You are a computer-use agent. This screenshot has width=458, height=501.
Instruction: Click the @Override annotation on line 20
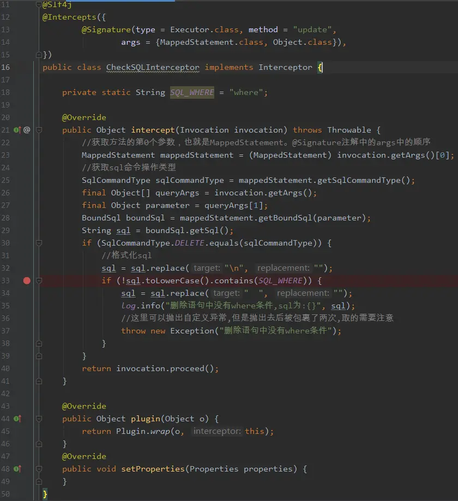(x=84, y=117)
